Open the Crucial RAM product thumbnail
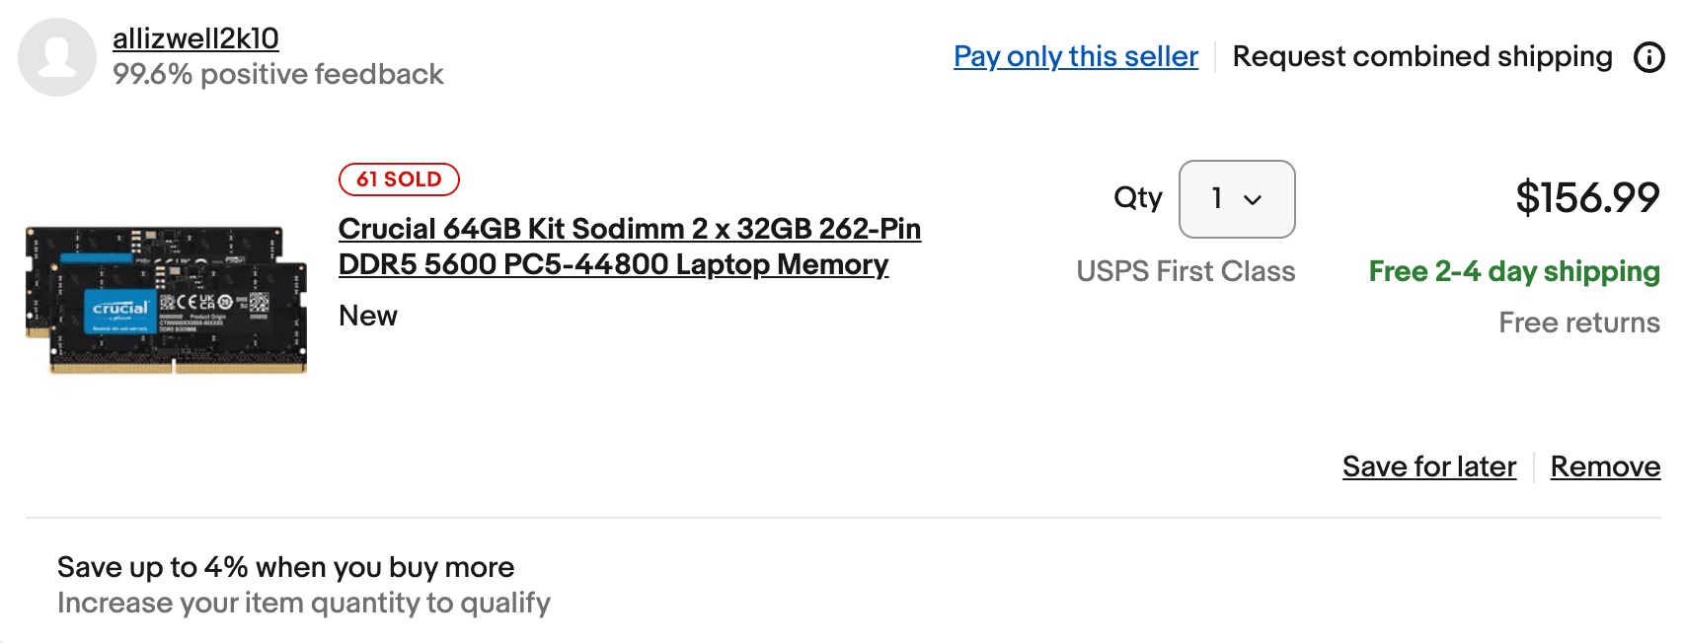 (166, 300)
